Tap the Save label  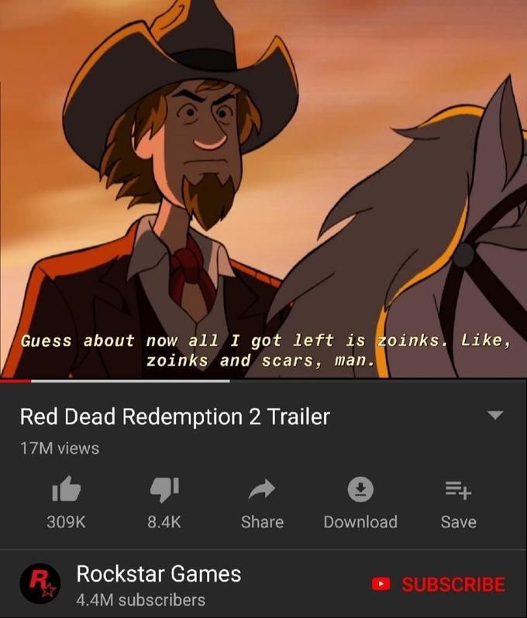[x=458, y=522]
